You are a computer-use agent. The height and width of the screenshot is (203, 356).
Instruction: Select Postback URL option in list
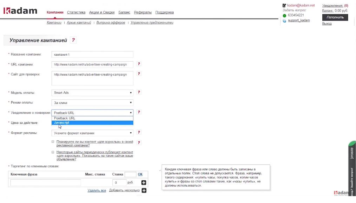click(x=92, y=118)
